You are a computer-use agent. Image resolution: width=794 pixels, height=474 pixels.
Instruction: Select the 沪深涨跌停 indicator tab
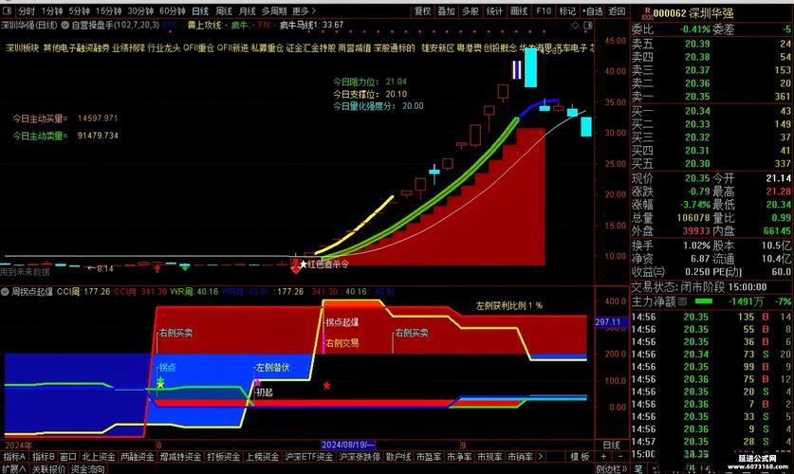[x=360, y=457]
